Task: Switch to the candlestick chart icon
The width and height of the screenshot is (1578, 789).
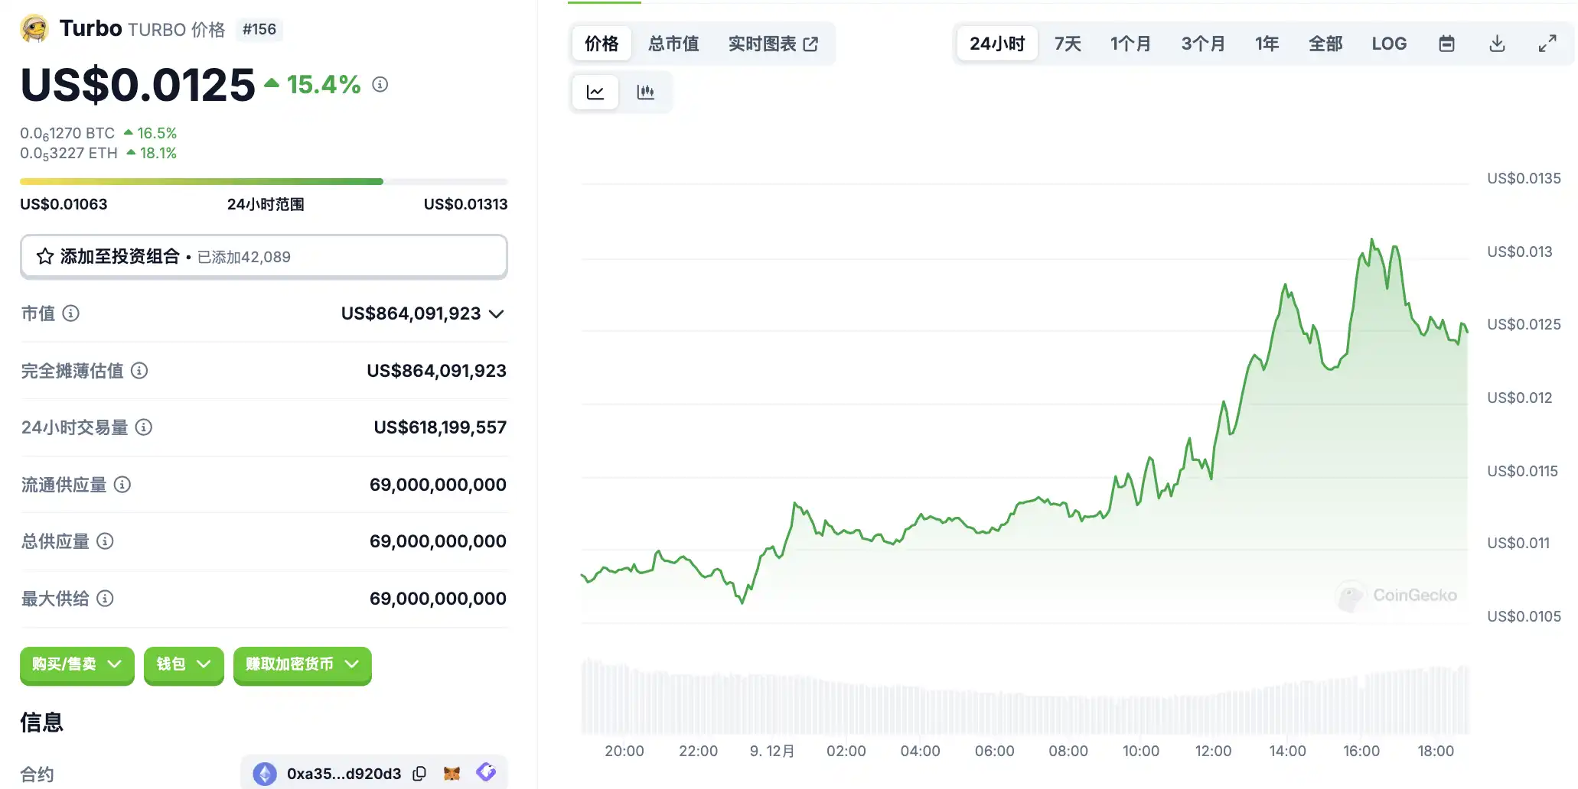Action: click(x=646, y=93)
